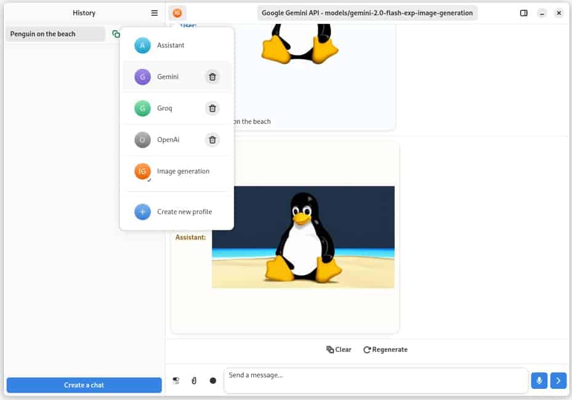Delete the Gemini profile with trash icon
The height and width of the screenshot is (400, 572).
[212, 76]
